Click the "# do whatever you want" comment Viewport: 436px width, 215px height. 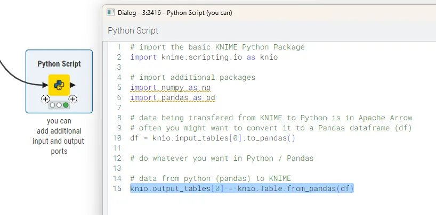(222, 158)
